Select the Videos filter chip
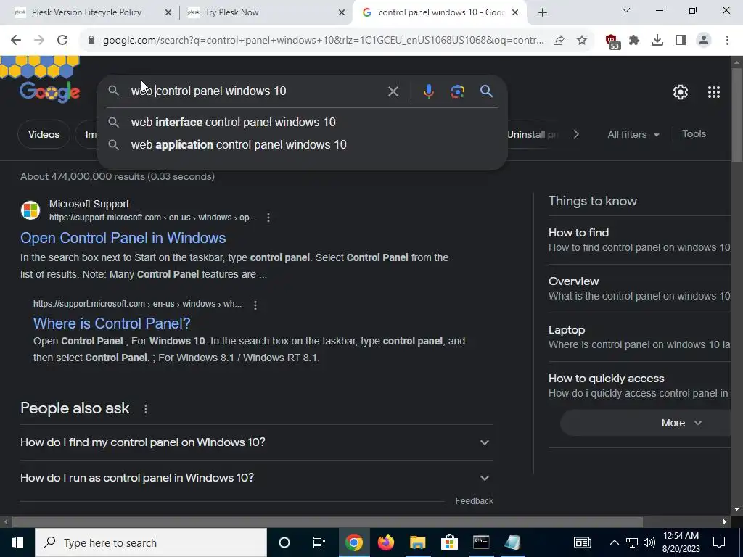The image size is (743, 557). [x=44, y=134]
